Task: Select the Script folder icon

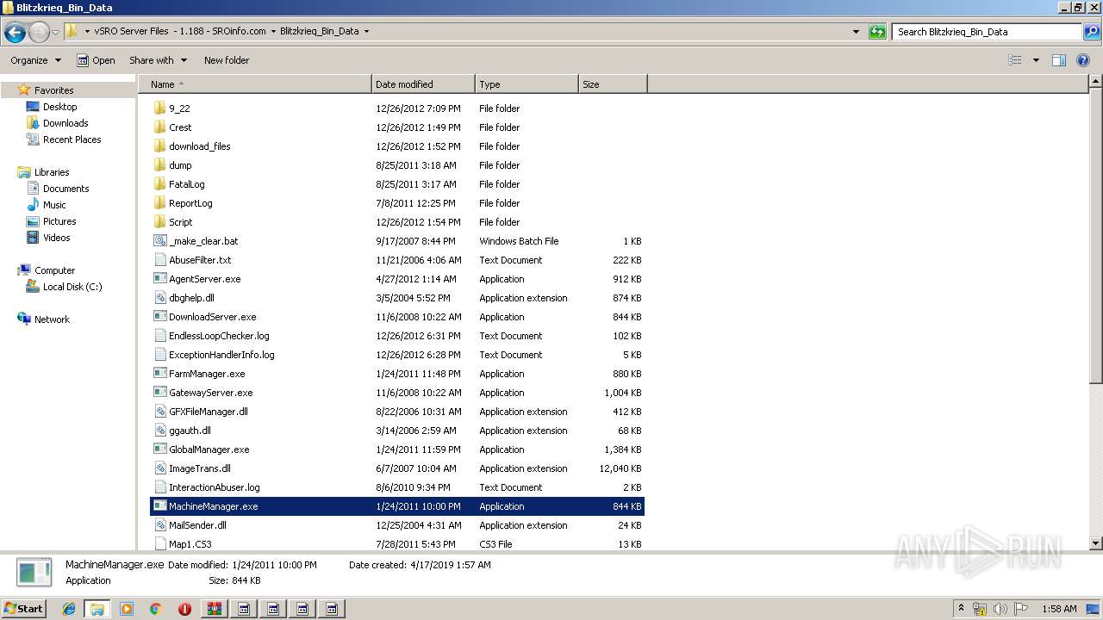Action: point(159,222)
